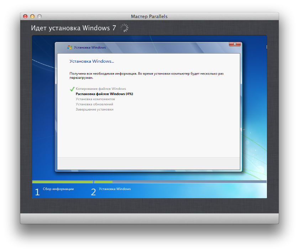Close the Установка Windows dialog

(x=235, y=44)
